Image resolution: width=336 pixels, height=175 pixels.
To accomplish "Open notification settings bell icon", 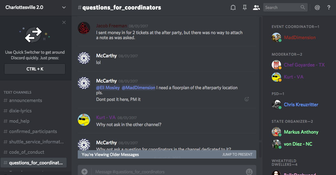I will point(233,8).
